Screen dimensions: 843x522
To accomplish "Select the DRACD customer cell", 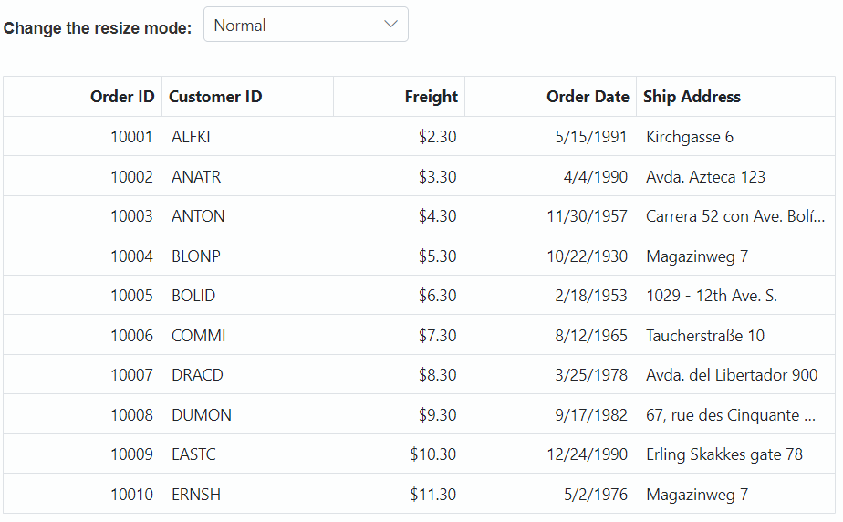I will 248,375.
